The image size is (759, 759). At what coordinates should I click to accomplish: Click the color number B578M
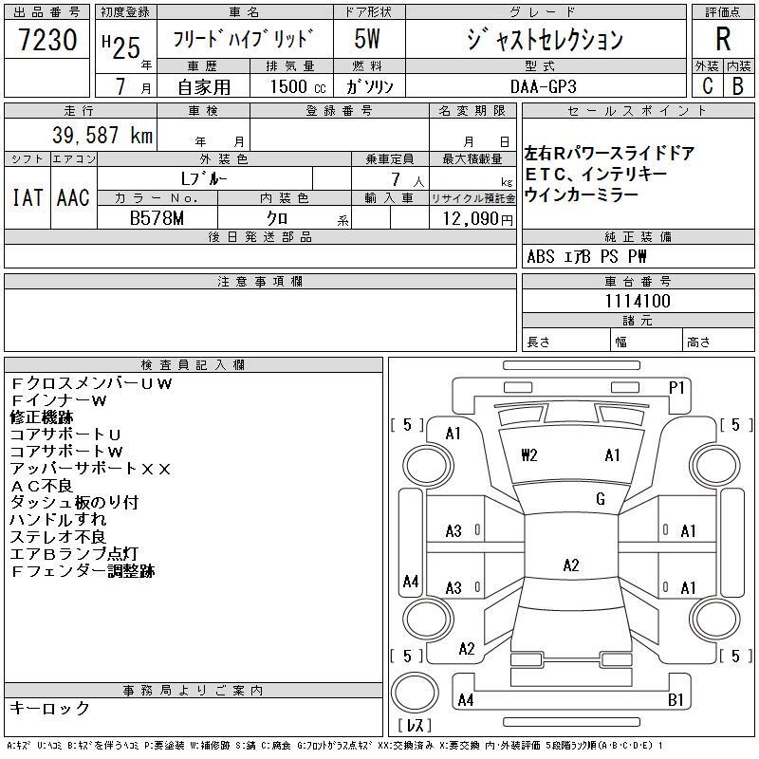click(157, 218)
